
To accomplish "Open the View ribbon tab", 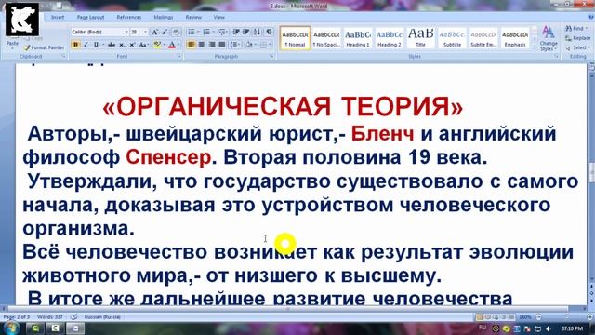I will tap(219, 17).
